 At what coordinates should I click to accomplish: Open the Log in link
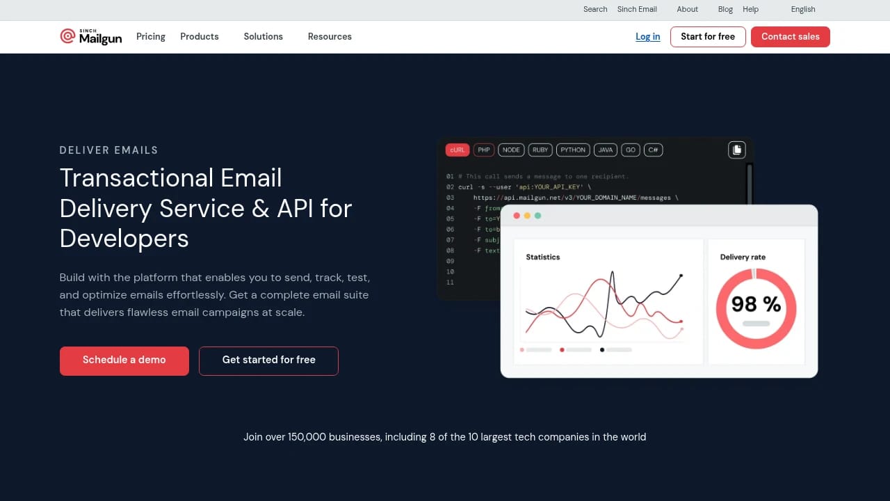tap(647, 36)
